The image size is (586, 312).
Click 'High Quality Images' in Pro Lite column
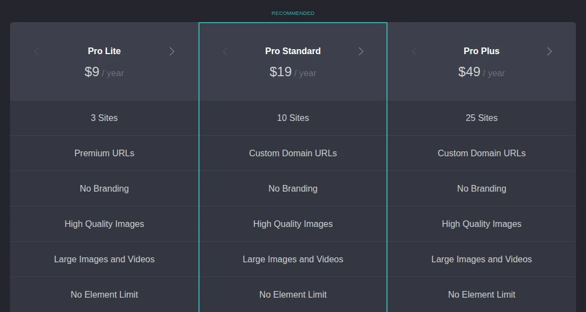pyautogui.click(x=104, y=224)
